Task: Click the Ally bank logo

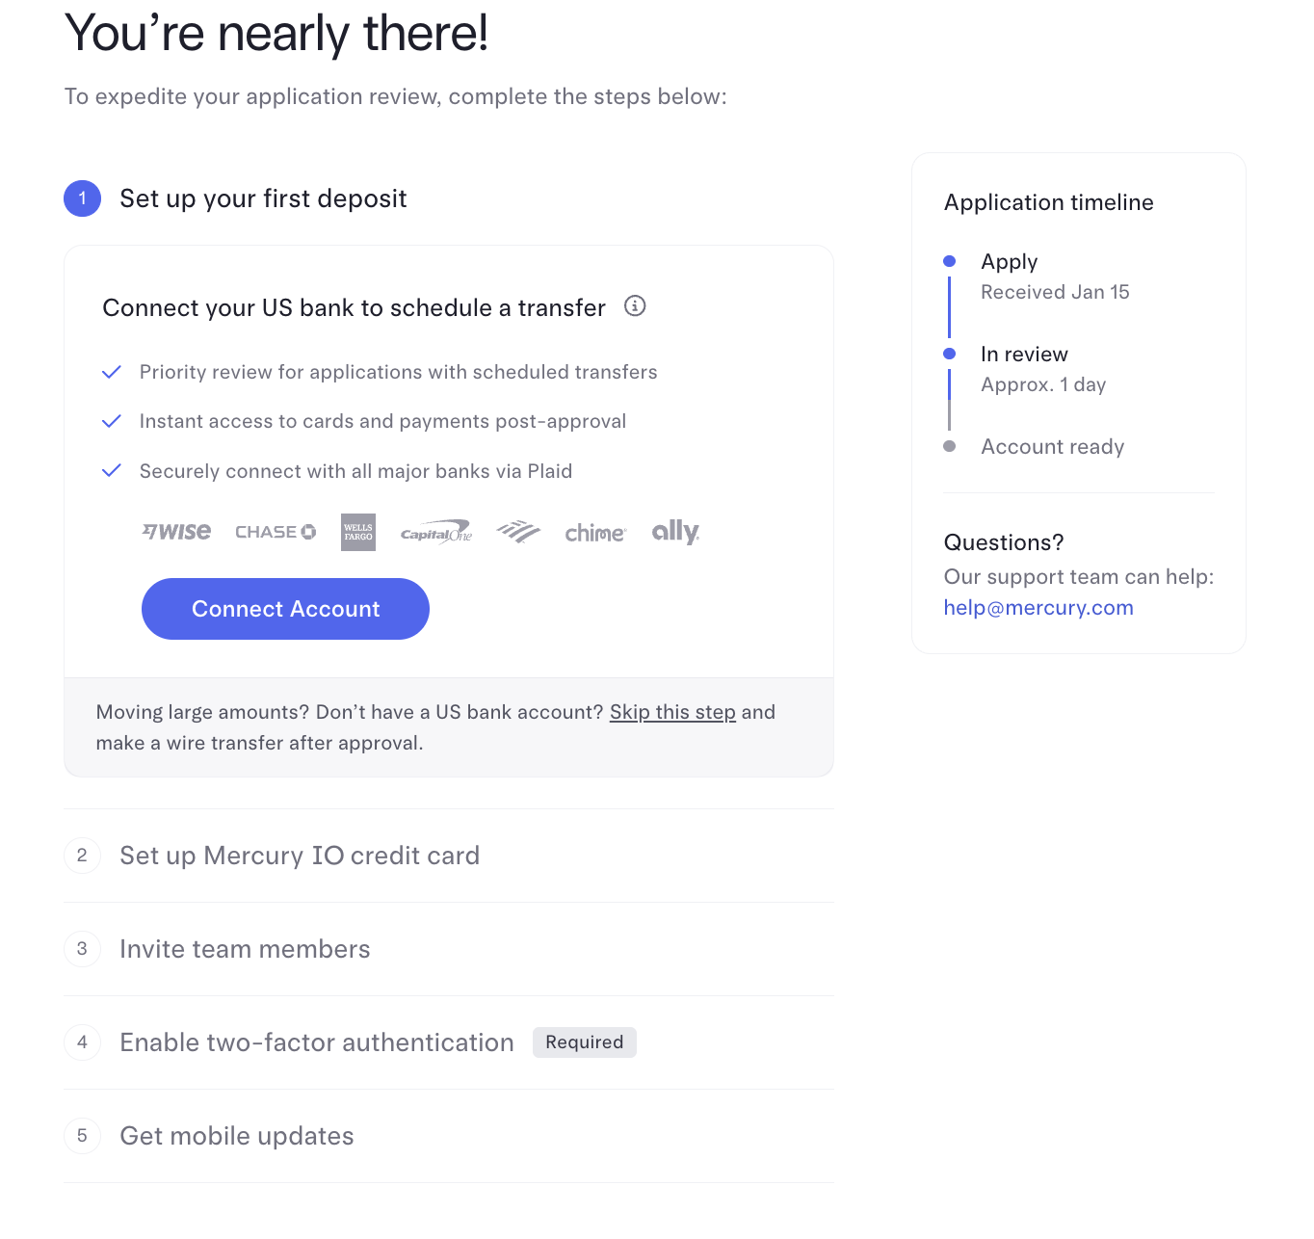Action: coord(675,532)
